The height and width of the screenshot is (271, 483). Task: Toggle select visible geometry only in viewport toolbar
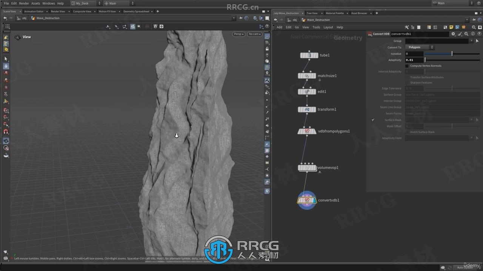point(132,26)
